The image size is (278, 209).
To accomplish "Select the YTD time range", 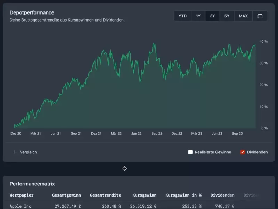I will [x=182, y=16].
